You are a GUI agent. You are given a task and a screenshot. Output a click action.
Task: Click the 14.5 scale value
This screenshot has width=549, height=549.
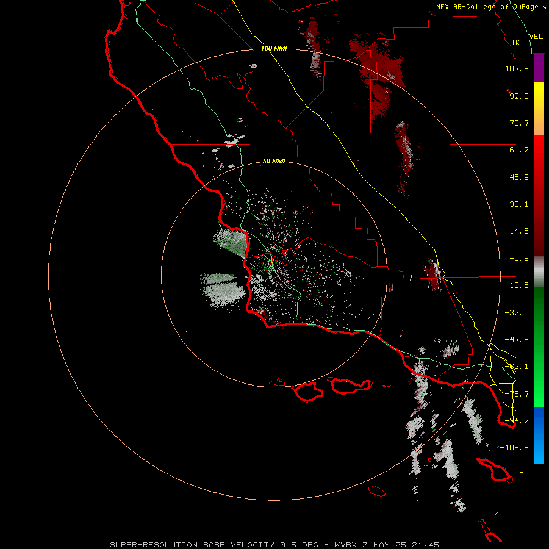(x=519, y=231)
